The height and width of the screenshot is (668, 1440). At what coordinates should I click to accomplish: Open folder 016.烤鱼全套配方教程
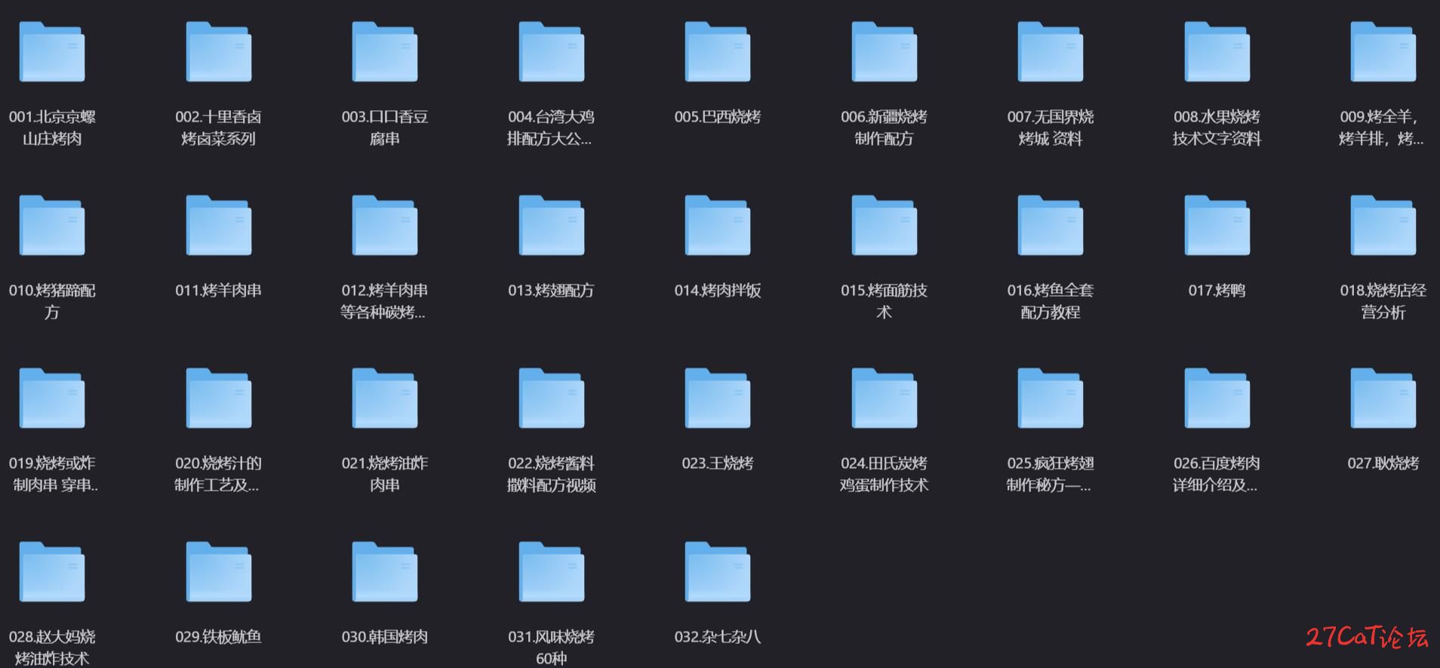pos(1050,226)
